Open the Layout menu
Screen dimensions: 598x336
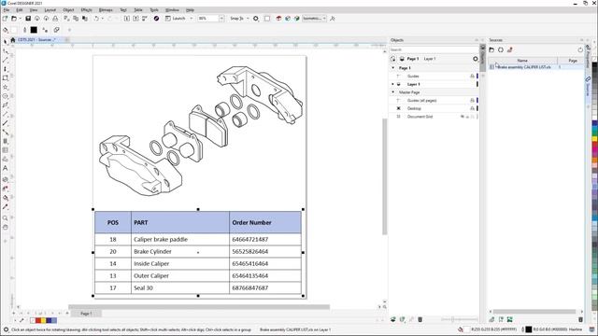tap(50, 10)
